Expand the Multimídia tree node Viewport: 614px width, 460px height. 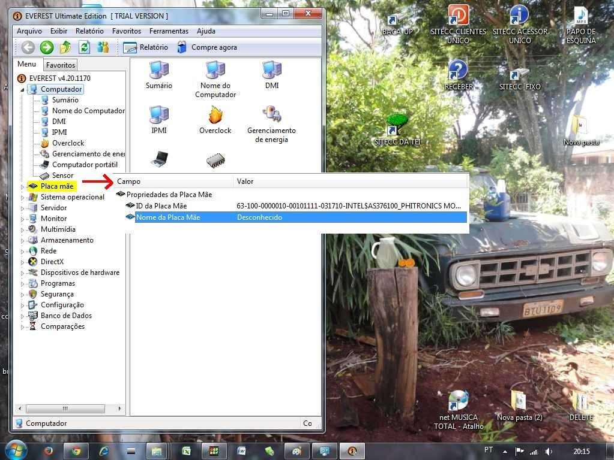point(23,230)
